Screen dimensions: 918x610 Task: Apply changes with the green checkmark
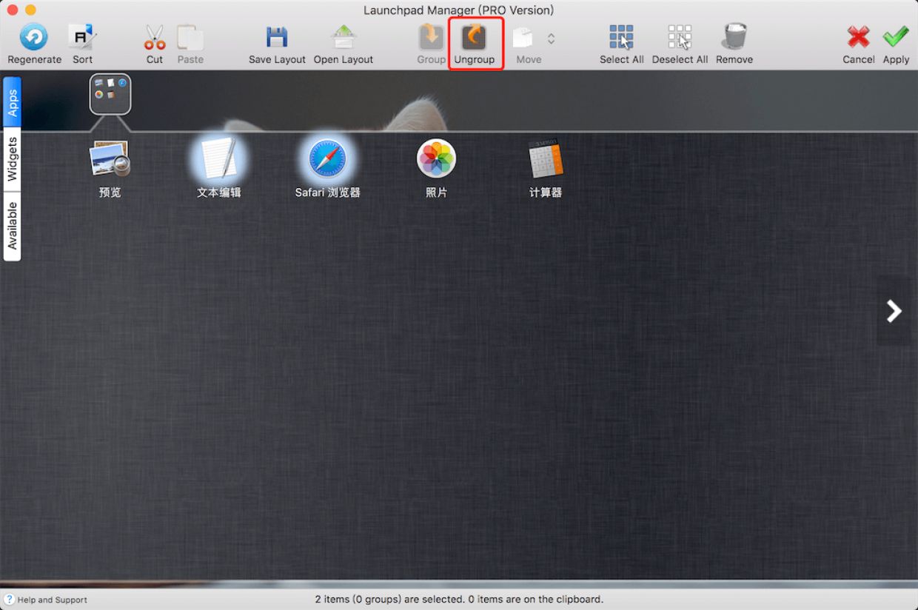click(x=896, y=37)
